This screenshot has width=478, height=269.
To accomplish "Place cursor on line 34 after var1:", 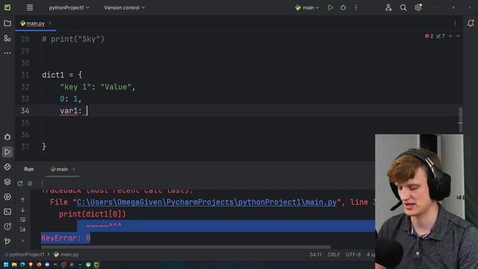I will pyautogui.click(x=87, y=111).
